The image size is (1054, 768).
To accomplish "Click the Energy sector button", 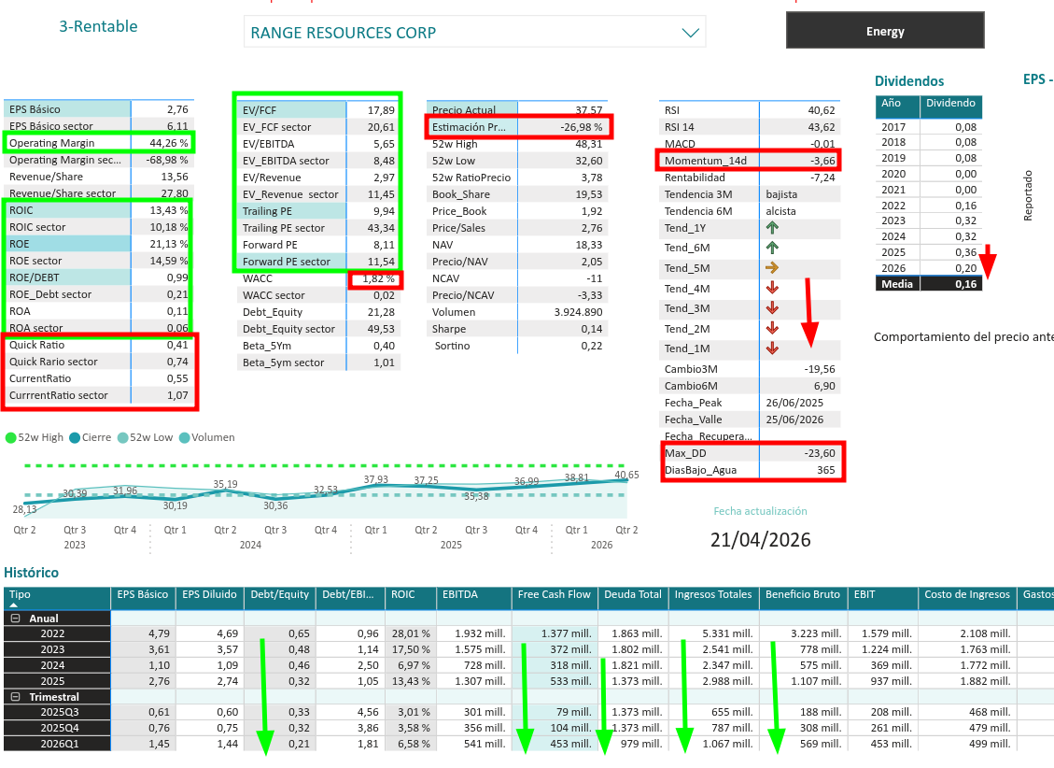I will (x=885, y=31).
